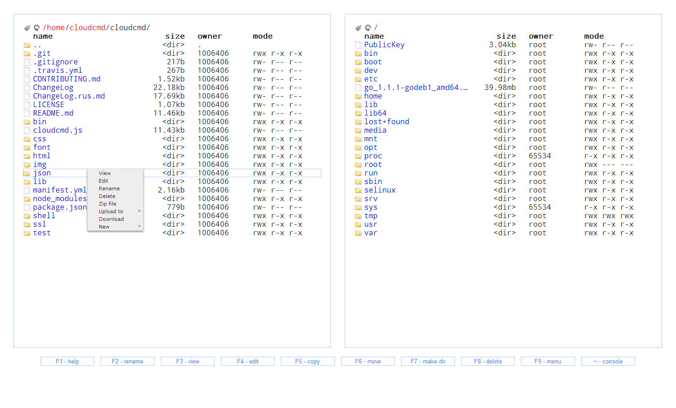The image size is (676, 408).
Task: Click the folder icon next to css
Action: coord(27,139)
